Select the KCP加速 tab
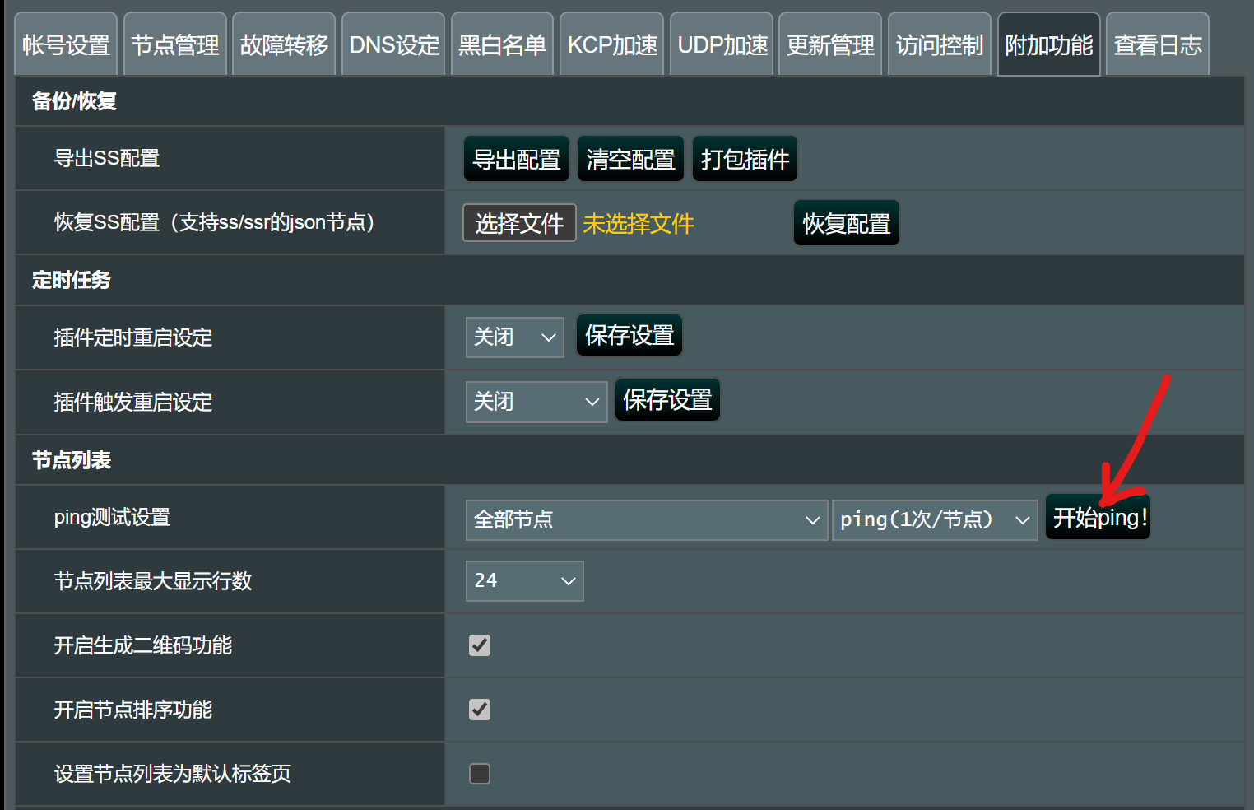 tap(612, 45)
